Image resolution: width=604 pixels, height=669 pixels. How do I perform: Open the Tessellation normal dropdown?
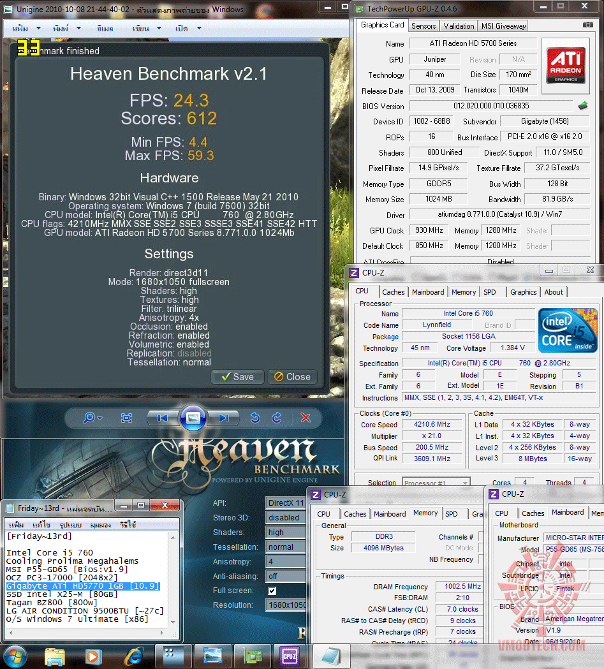[286, 547]
